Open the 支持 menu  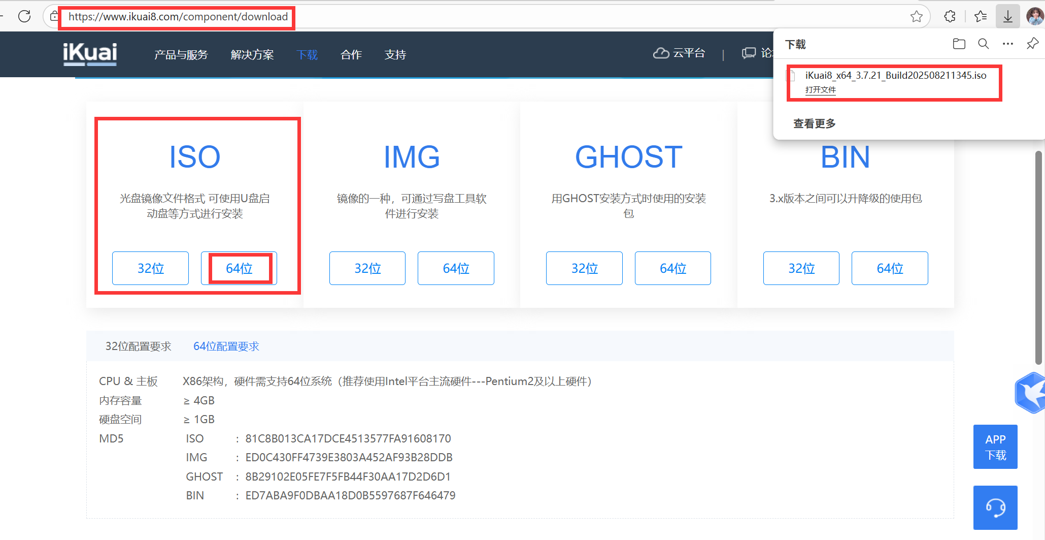pos(395,54)
